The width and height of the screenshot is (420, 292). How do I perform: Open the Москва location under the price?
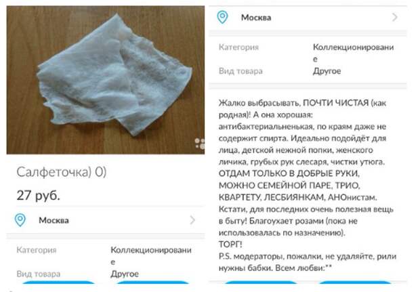pos(54,220)
